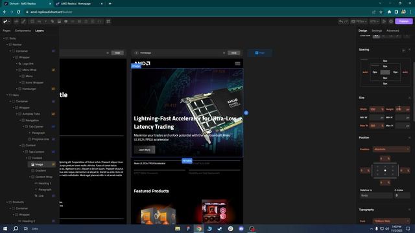Collapse the Hero layer node

[7, 95]
